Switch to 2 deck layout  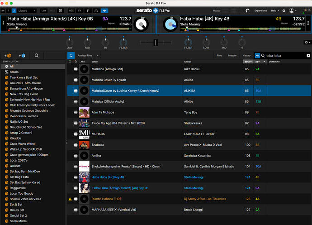(x=14, y=10)
